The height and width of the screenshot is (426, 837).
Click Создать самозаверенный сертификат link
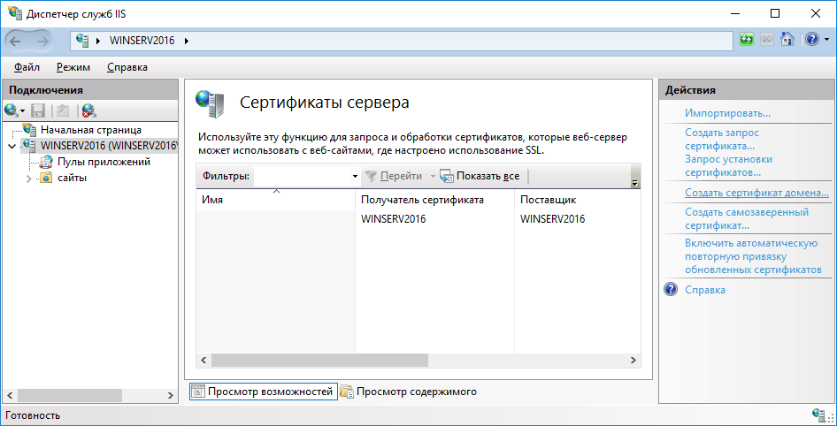click(x=746, y=218)
